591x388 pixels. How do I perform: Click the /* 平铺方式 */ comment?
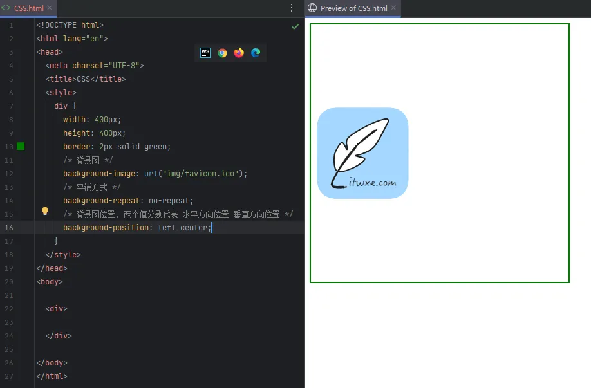click(x=91, y=187)
